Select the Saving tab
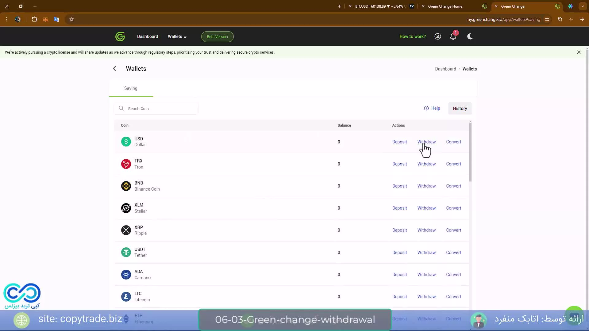 tap(131, 88)
